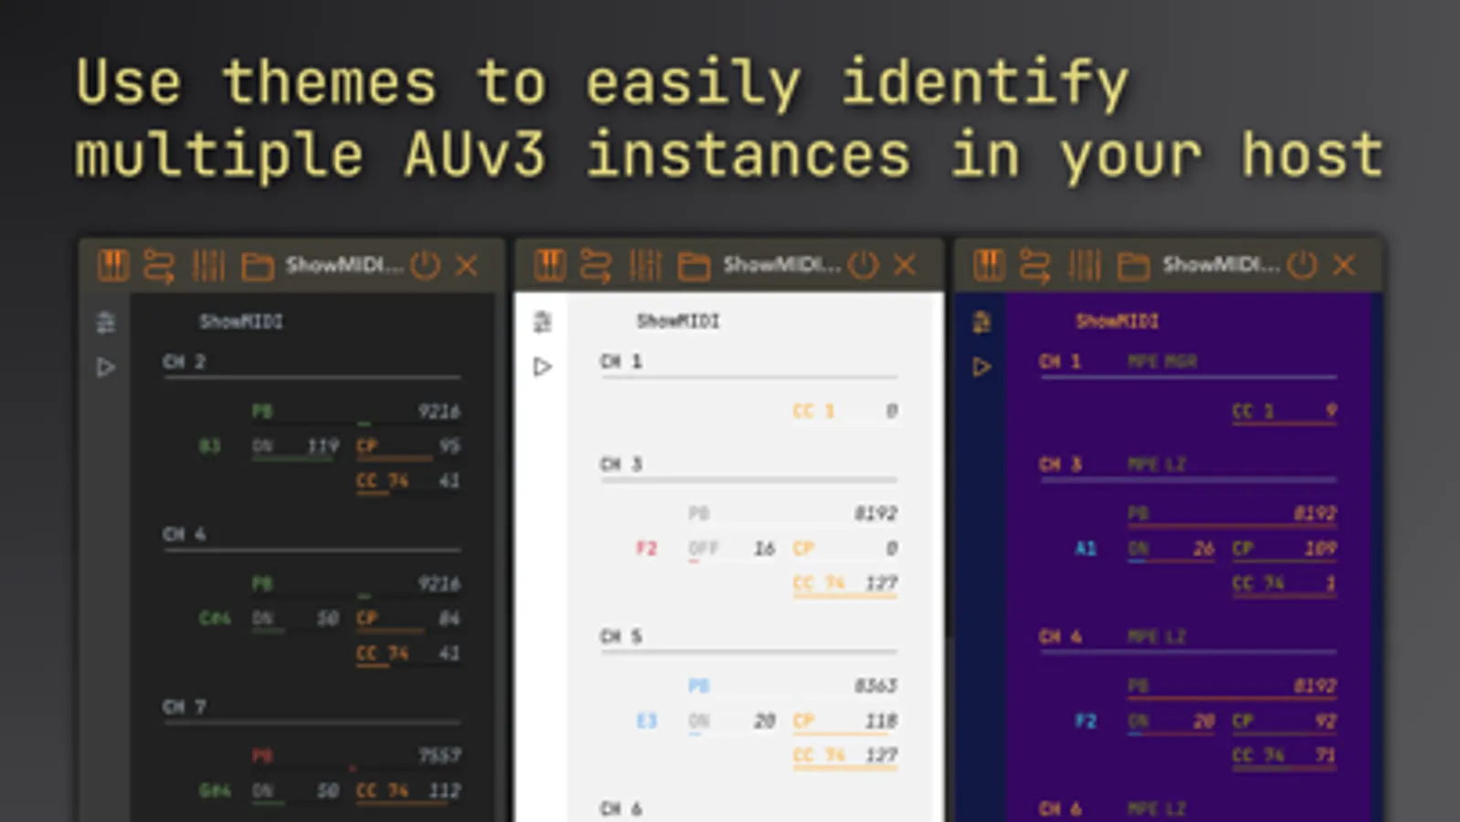Open folder icon in white-theme window toolbar
Image resolution: width=1460 pixels, height=822 pixels.
click(x=694, y=267)
